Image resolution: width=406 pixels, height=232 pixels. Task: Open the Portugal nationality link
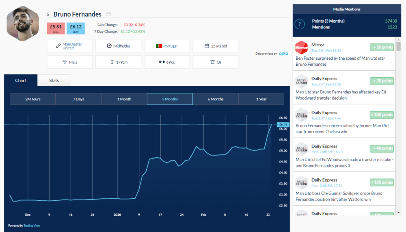point(171,46)
